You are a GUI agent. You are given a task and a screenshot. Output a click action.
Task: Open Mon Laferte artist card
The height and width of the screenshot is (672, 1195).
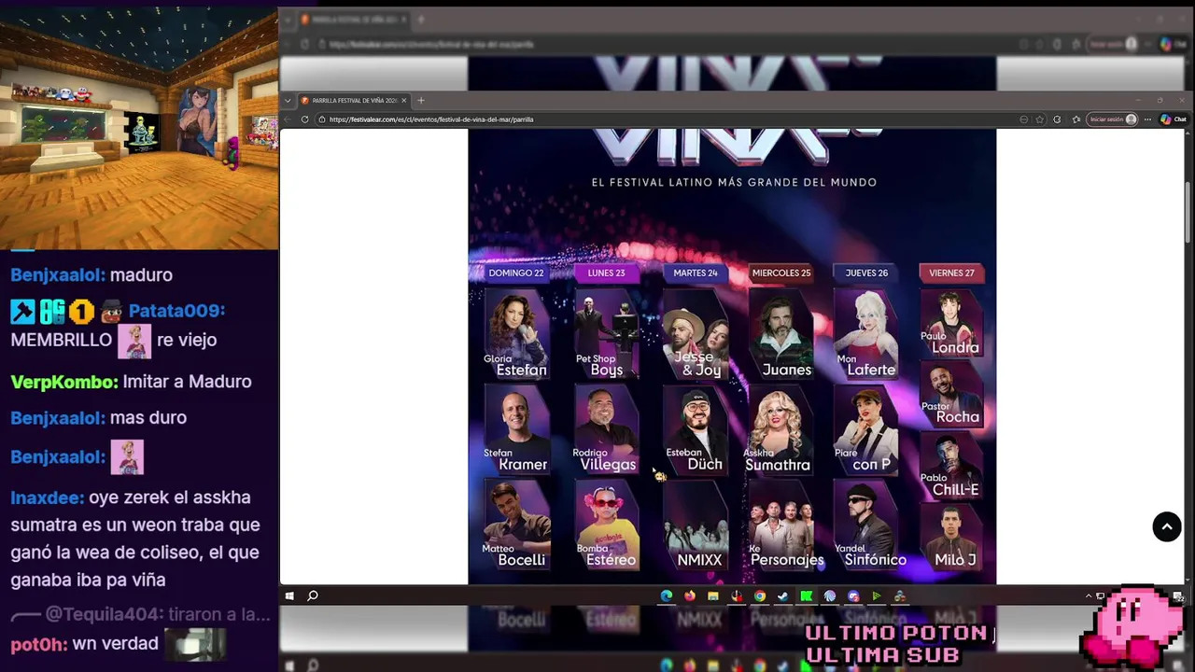(866, 333)
